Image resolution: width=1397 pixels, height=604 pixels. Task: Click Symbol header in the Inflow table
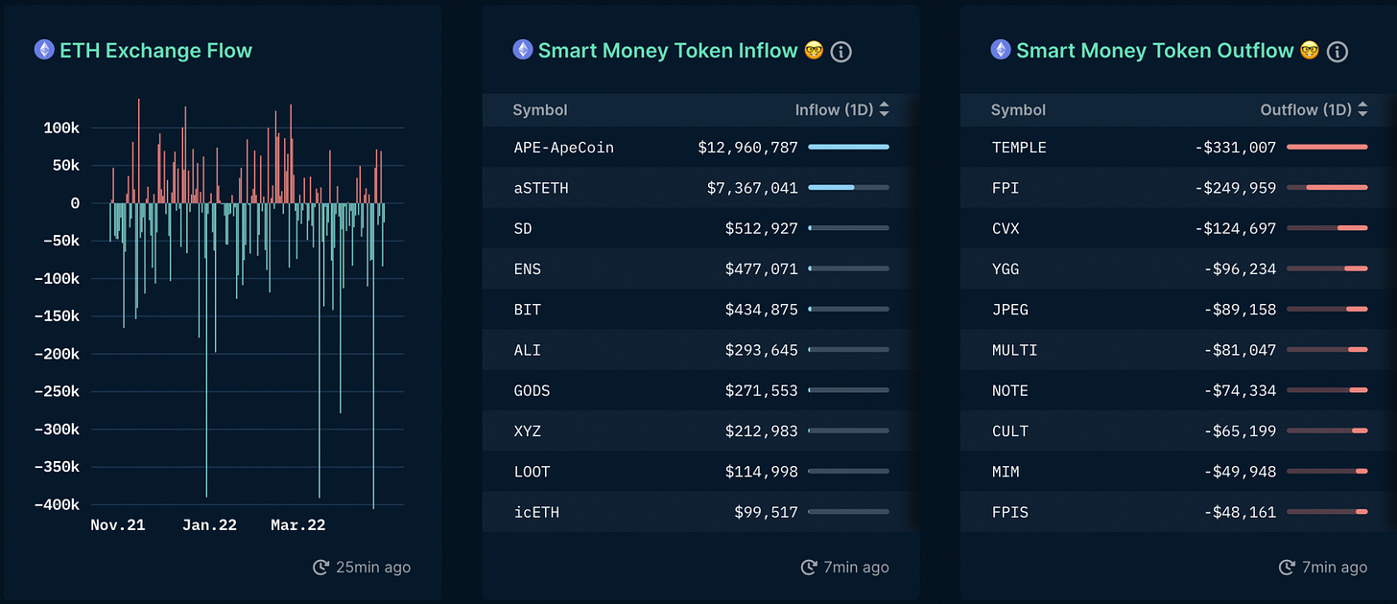coord(540,110)
